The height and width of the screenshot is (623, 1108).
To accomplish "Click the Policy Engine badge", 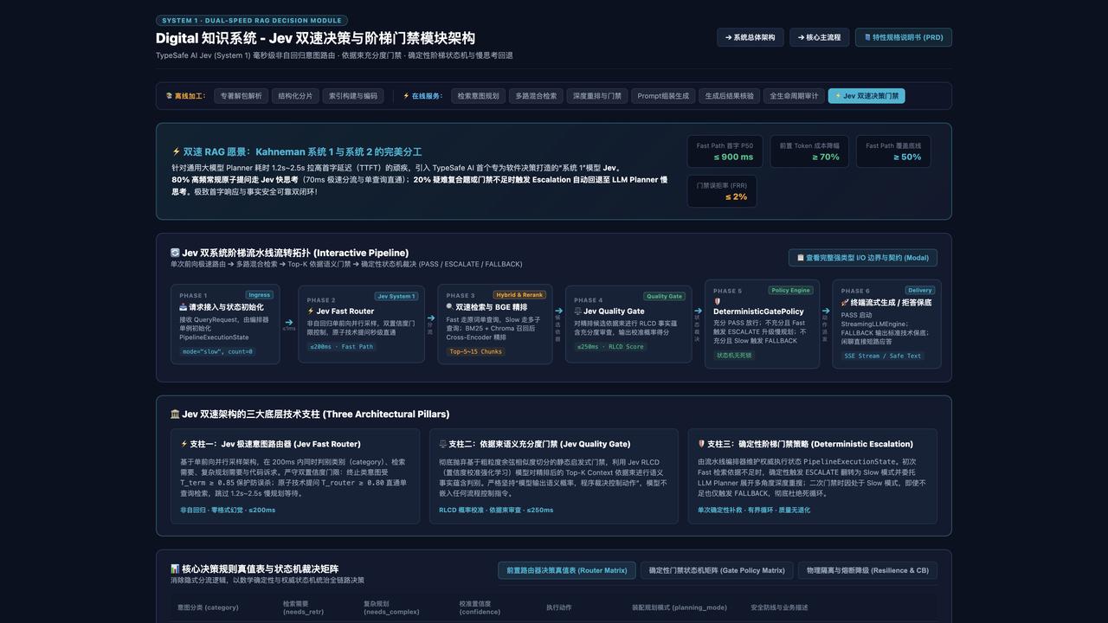I will [x=790, y=291].
